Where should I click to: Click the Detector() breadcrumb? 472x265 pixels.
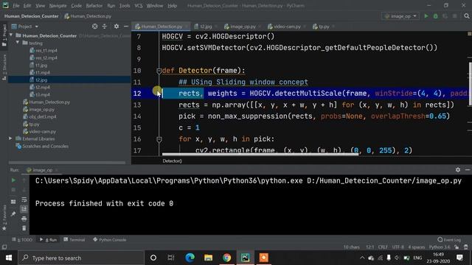coord(172,160)
